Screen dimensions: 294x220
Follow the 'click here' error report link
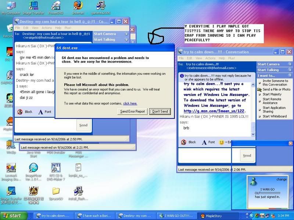(130, 104)
